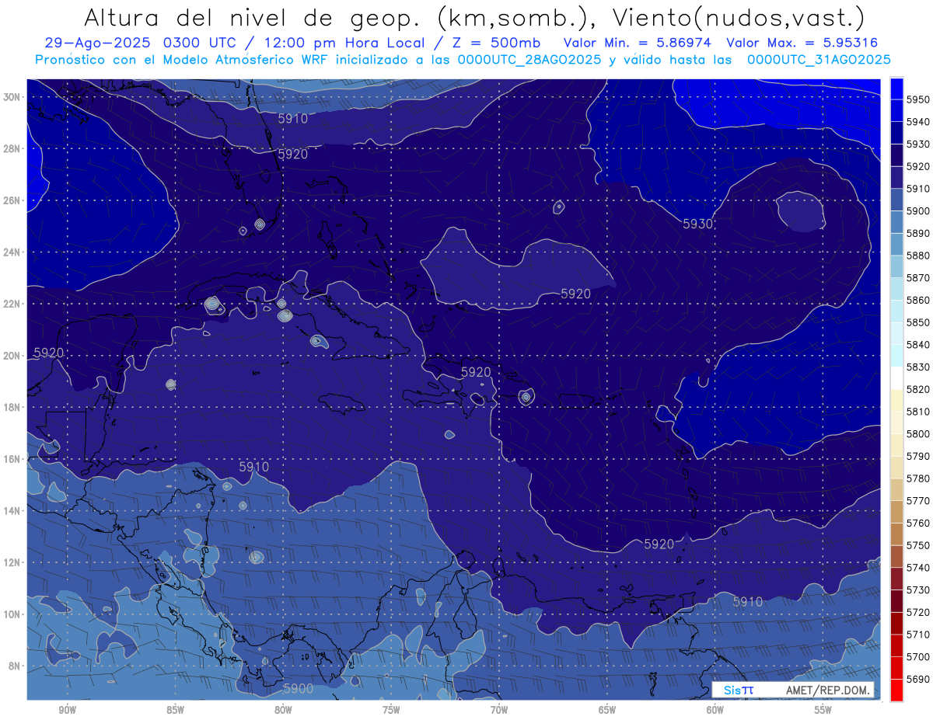Click the 5750 value on the color scale

point(918,545)
